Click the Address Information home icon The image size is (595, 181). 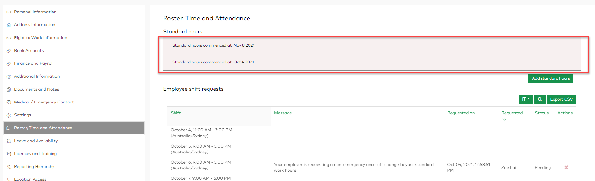click(9, 25)
